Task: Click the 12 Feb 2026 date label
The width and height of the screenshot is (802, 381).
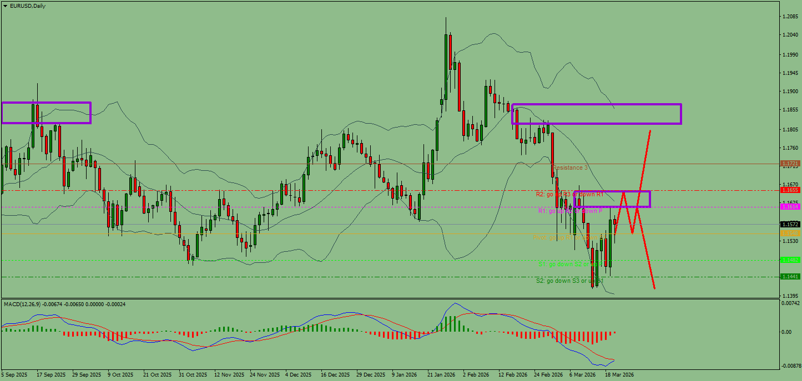Action: coord(513,375)
